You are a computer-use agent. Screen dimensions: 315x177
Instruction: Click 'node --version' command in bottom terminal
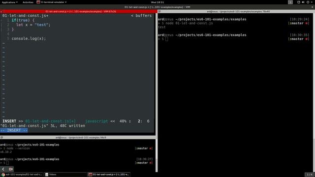[18, 148]
